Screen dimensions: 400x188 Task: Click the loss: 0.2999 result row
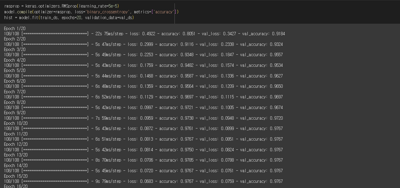tap(143, 44)
